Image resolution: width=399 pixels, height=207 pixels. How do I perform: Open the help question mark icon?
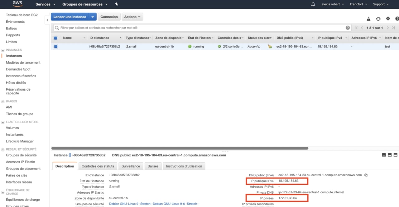397,19
